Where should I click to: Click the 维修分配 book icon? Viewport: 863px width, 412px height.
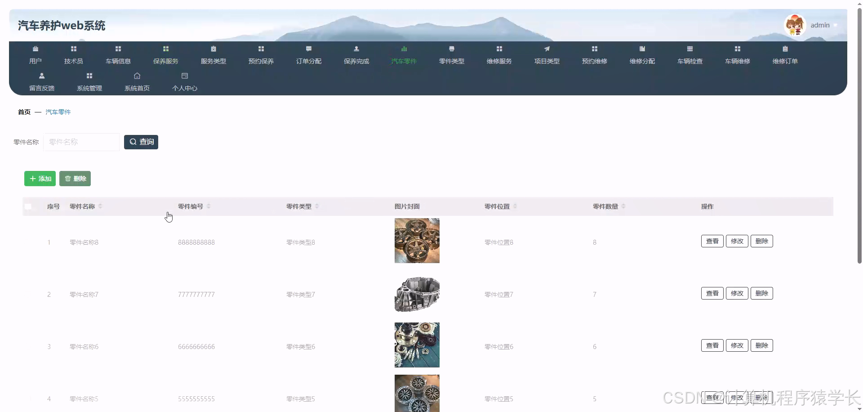click(x=642, y=49)
